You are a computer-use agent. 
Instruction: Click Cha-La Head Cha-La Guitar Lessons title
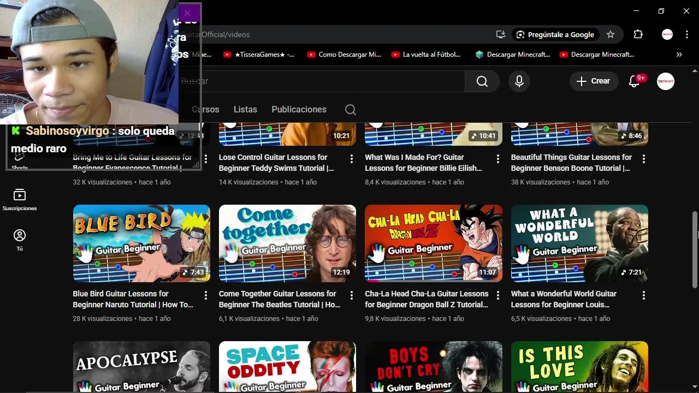(x=426, y=299)
